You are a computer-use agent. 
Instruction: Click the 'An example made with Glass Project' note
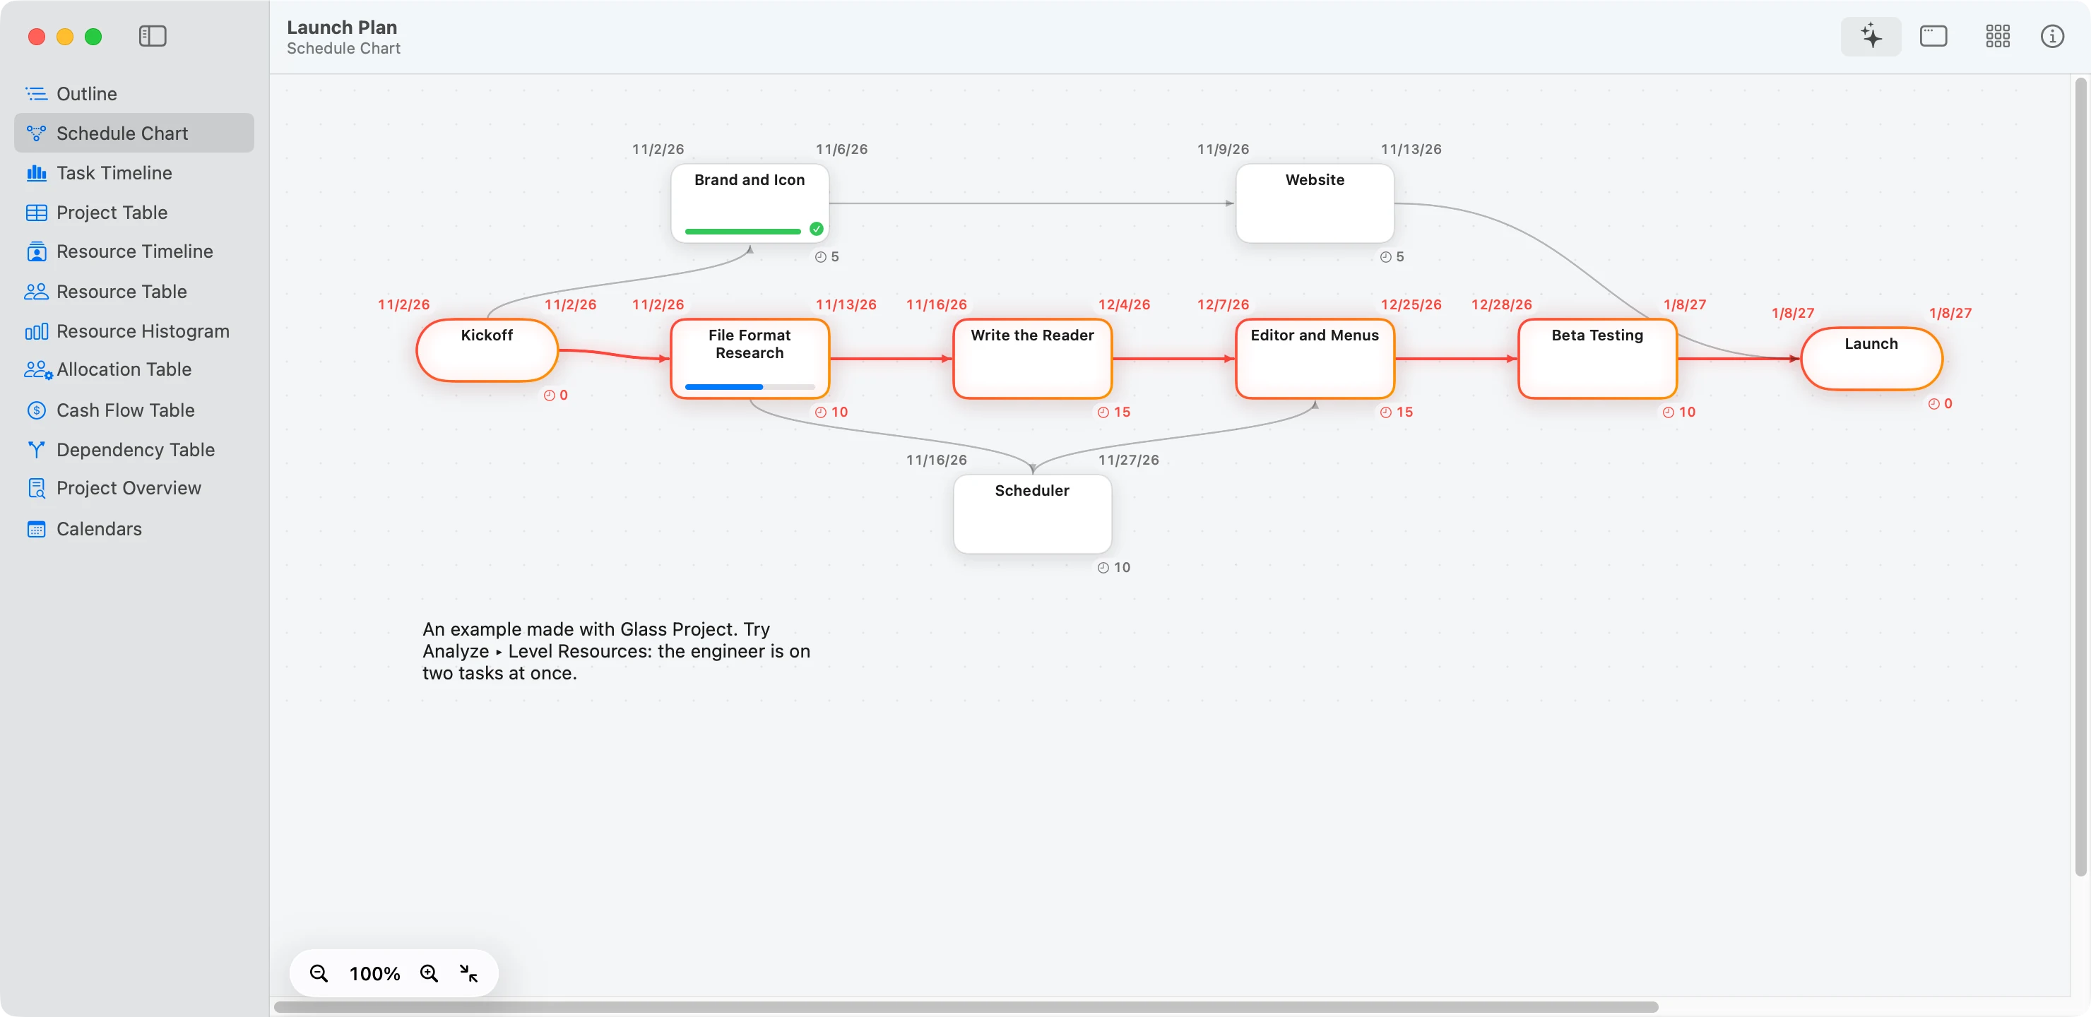click(x=616, y=651)
